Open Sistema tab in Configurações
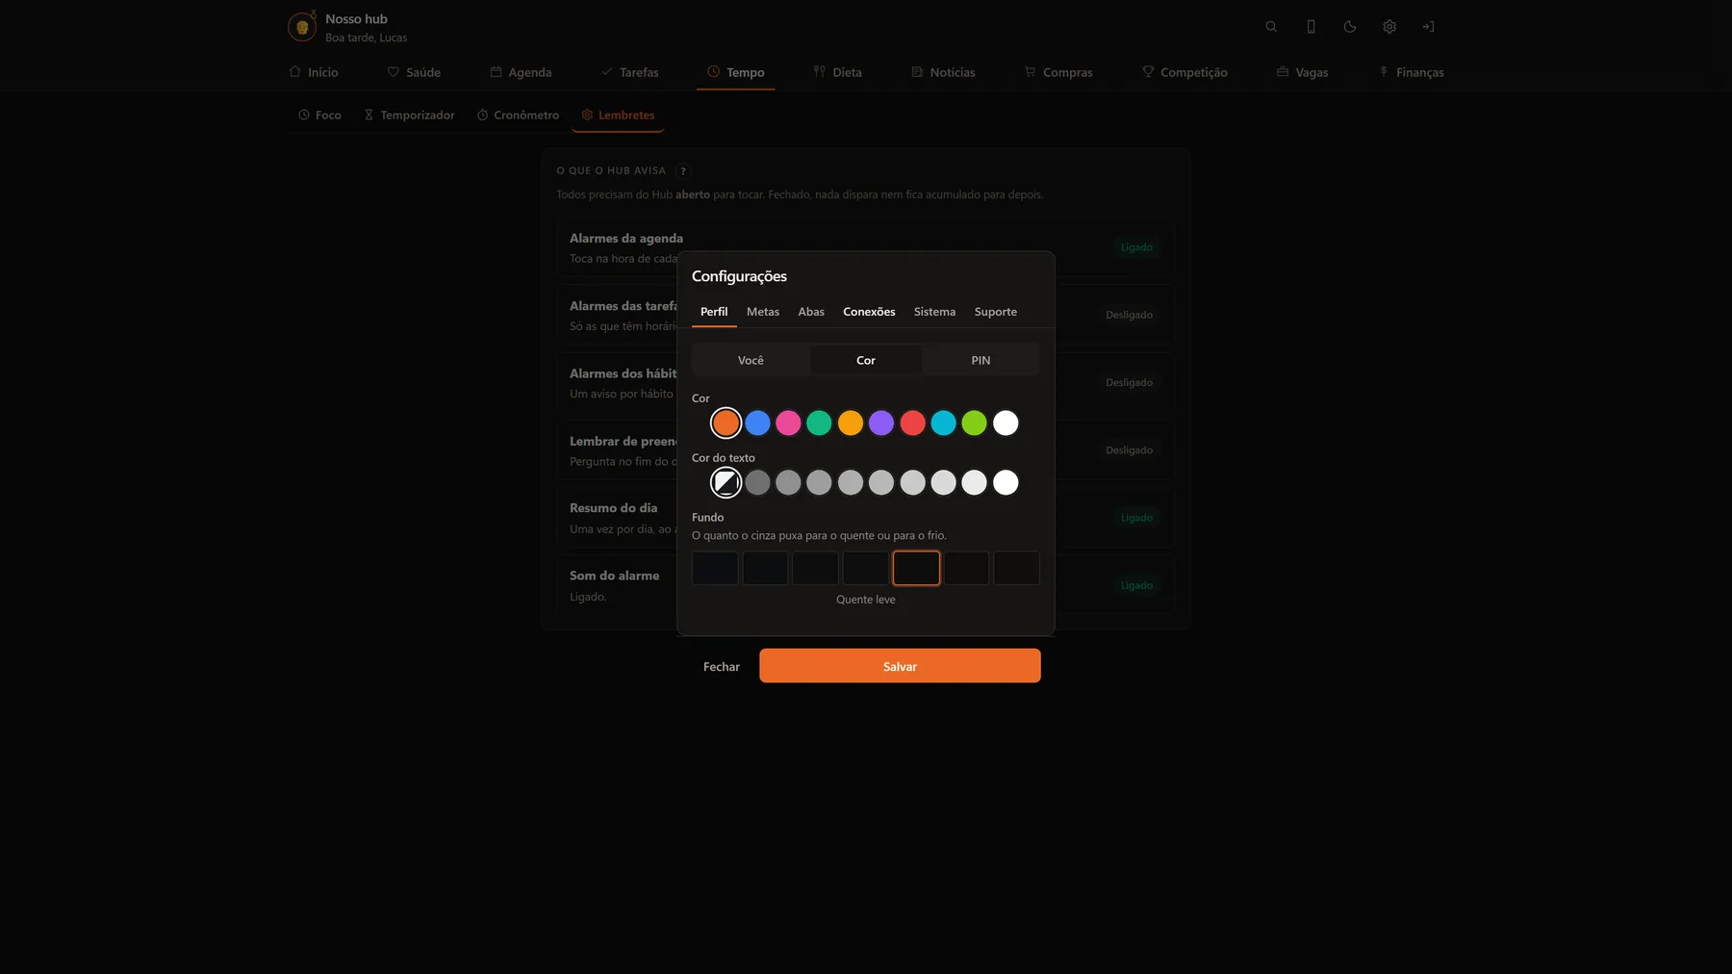The width and height of the screenshot is (1732, 974). click(934, 312)
